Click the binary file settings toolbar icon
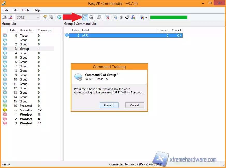This screenshot has height=168, width=226. pyautogui.click(x=115, y=17)
